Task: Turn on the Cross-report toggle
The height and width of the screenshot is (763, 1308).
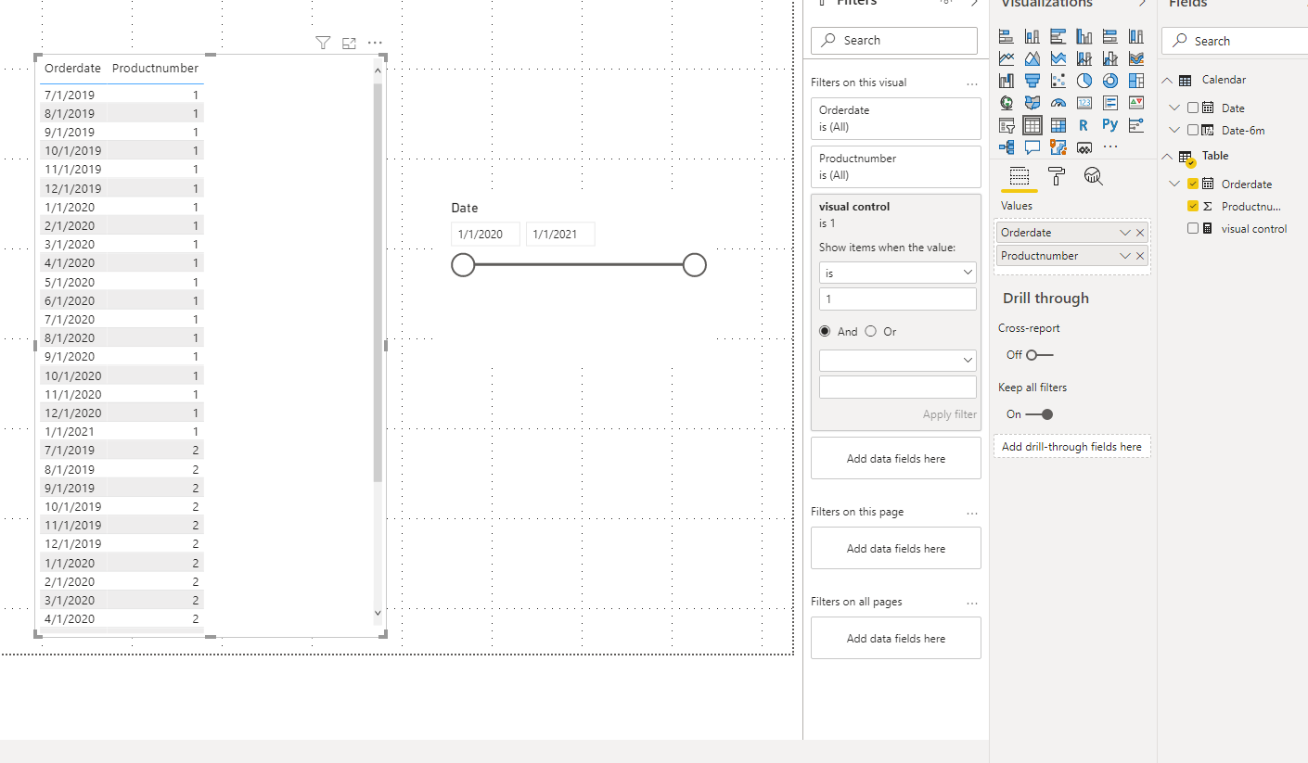Action: click(1039, 355)
